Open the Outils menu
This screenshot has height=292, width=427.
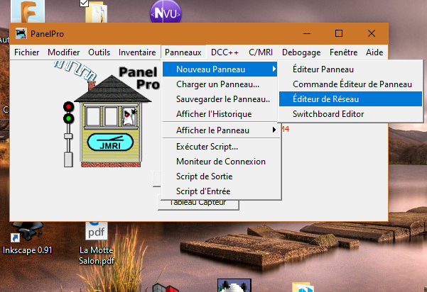(99, 52)
